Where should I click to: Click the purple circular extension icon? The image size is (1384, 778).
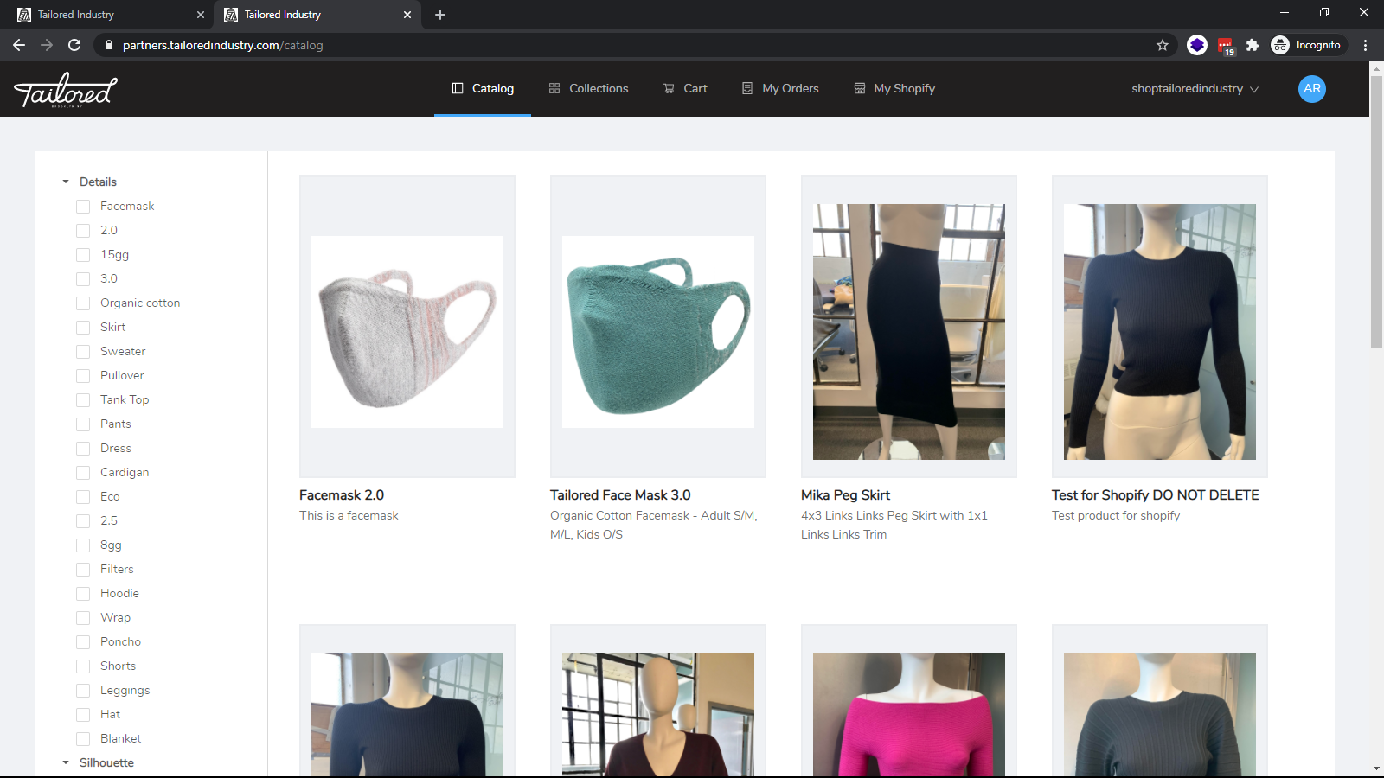point(1197,45)
